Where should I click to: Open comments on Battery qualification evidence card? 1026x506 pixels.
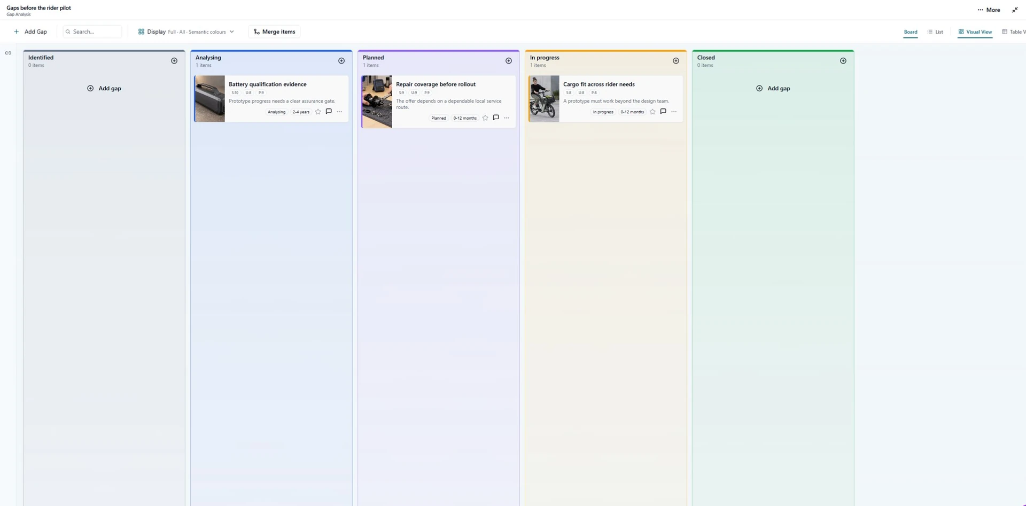click(x=329, y=112)
